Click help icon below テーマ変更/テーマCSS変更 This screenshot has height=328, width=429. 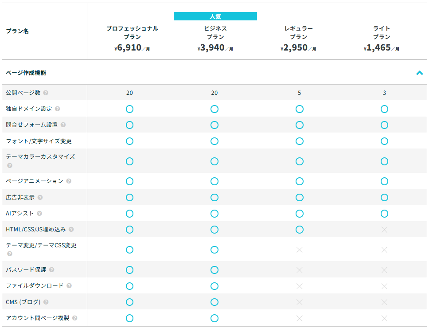(x=10, y=254)
